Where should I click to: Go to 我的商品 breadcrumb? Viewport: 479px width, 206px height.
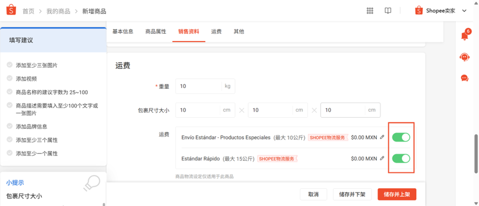[x=58, y=11]
